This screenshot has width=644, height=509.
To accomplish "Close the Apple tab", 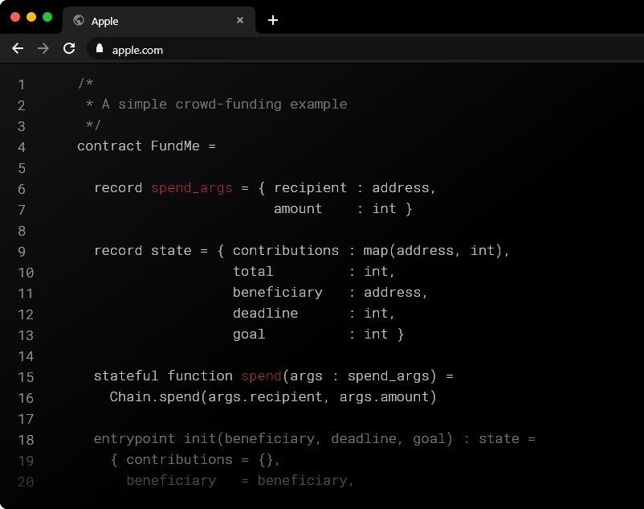I will (239, 21).
